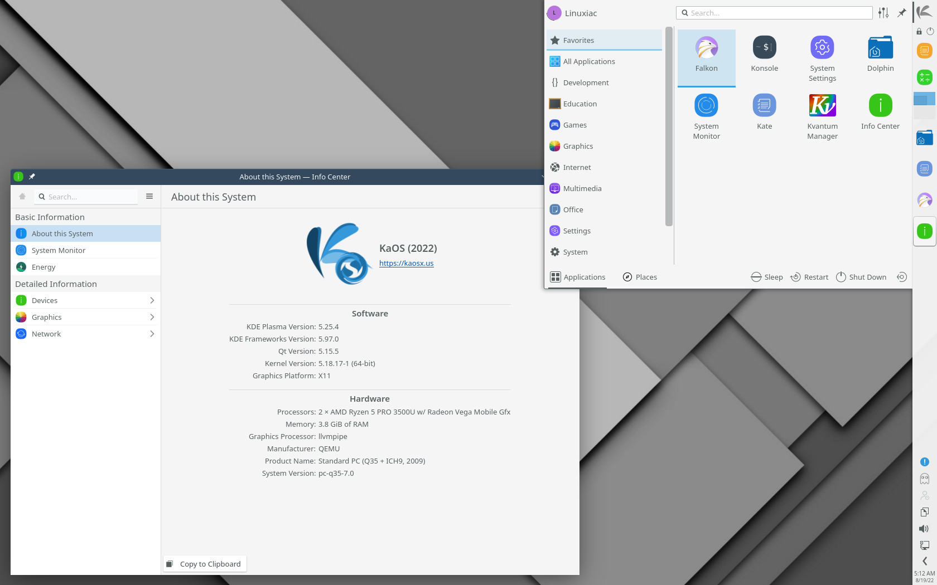937x585 pixels.
Task: Select Favorites category in launcher
Action: 604,40
